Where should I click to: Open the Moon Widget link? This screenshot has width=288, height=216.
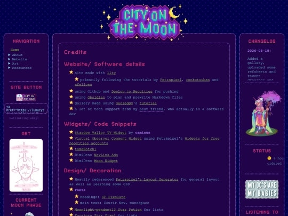click(106, 161)
